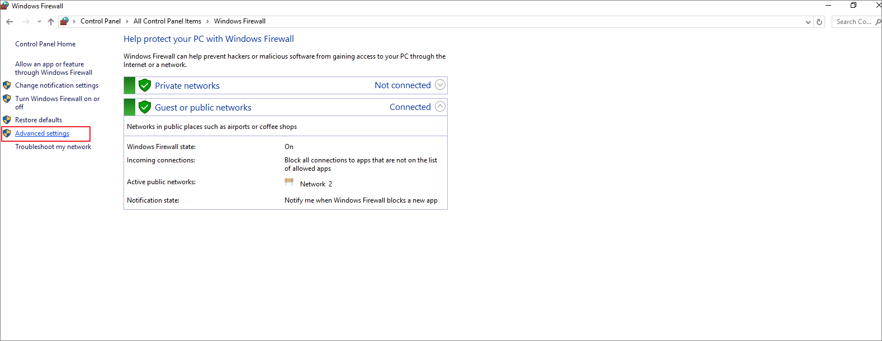The height and width of the screenshot is (341, 882).
Task: Click the Windows Firewall state value 'On'
Action: pos(289,147)
